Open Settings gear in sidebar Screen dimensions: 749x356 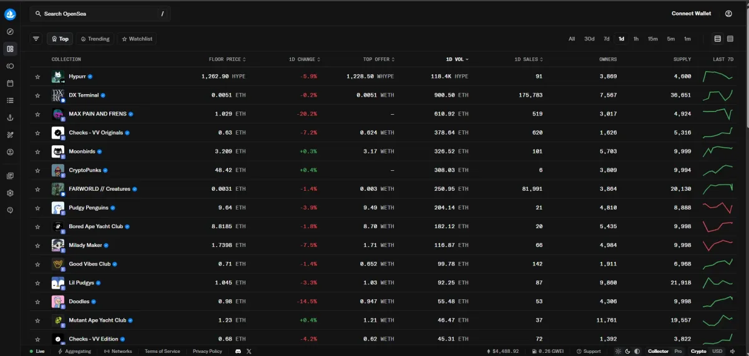(10, 193)
